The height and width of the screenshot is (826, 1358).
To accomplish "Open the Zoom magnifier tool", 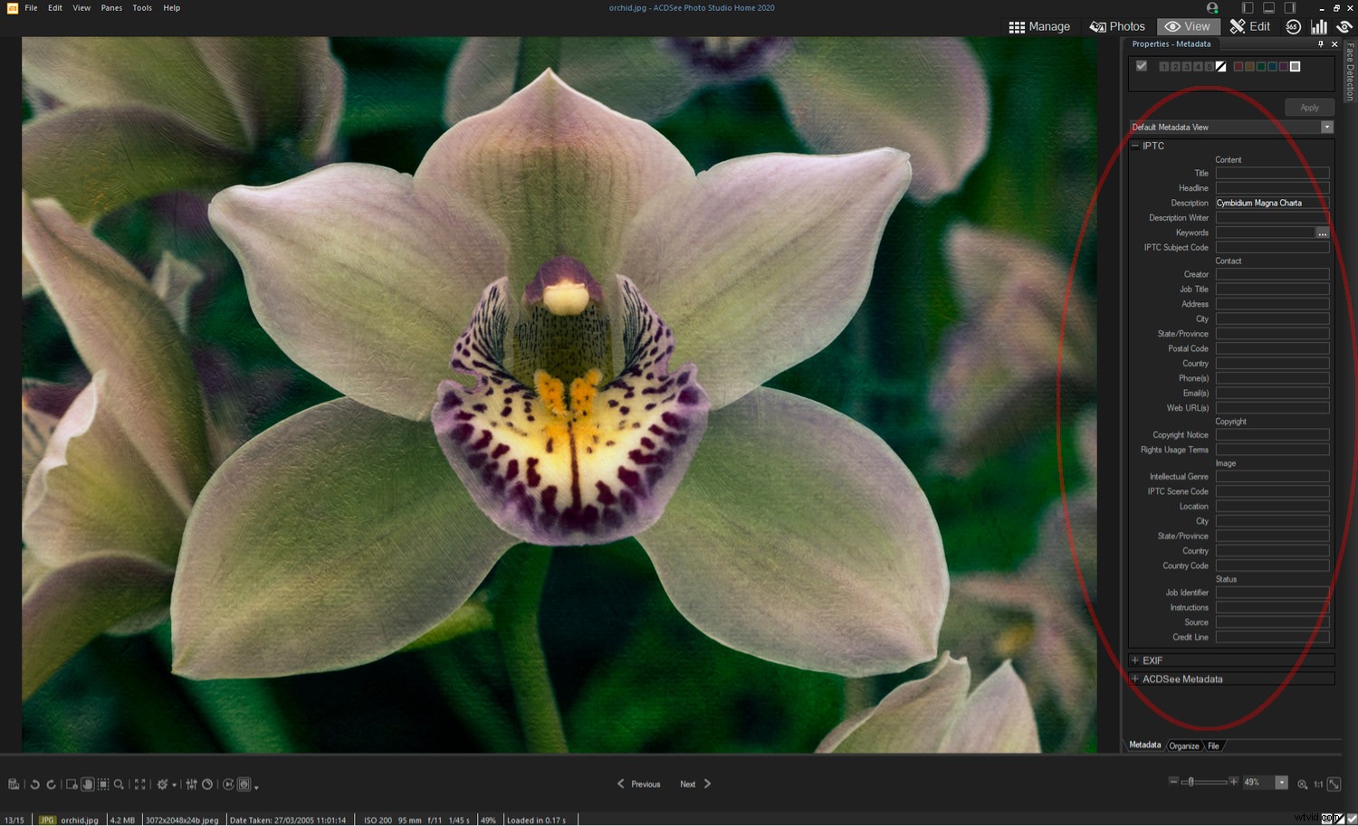I will tap(119, 784).
